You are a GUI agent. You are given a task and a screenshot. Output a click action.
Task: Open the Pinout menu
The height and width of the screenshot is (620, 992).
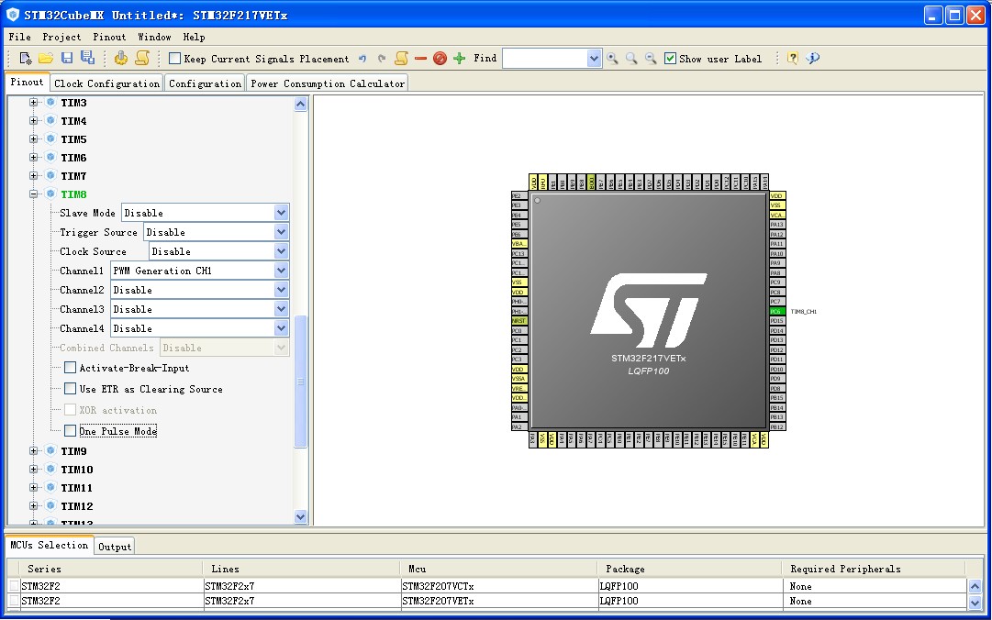[109, 37]
